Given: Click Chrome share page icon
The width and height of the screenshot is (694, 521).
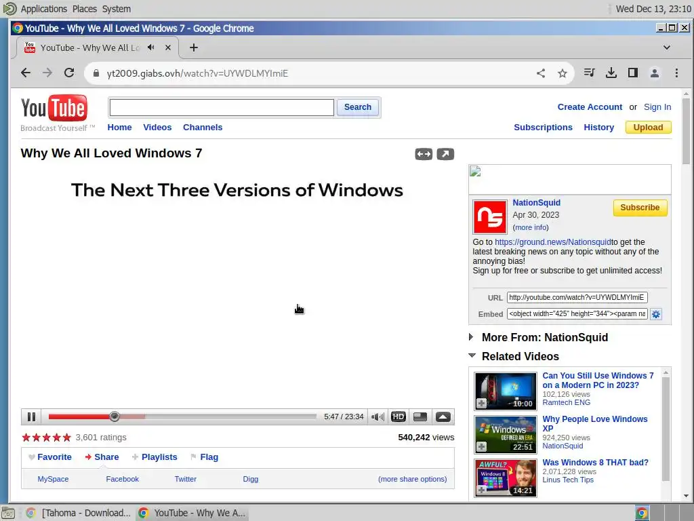Looking at the screenshot, I should (x=541, y=73).
